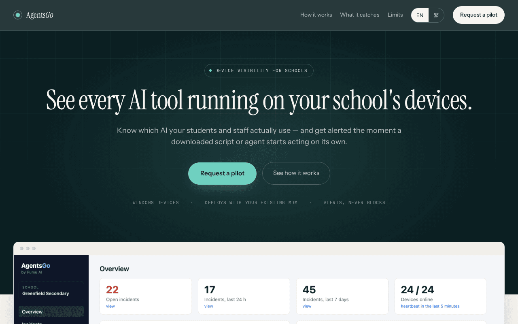Viewport: 518px width, 324px height.
Task: Open the view link under Incidents, last 24 h
Action: click(209, 306)
